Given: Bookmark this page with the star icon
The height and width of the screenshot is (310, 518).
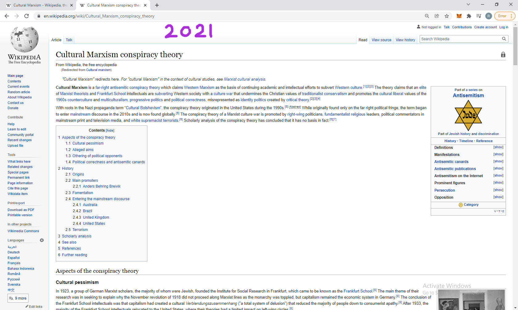Looking at the screenshot, I should click(447, 16).
